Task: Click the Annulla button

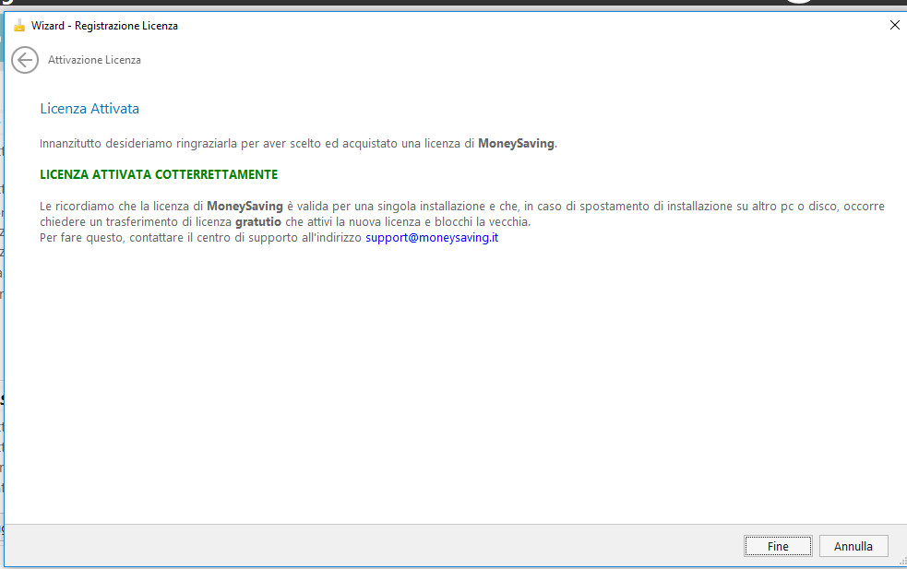Action: [853, 547]
